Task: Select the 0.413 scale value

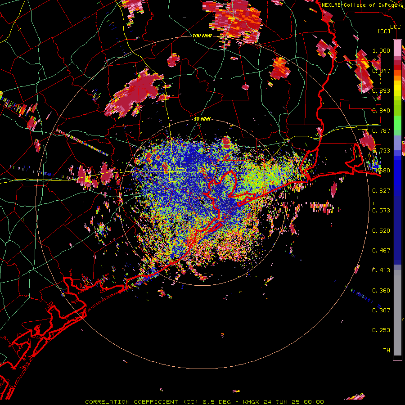Action: 381,270
